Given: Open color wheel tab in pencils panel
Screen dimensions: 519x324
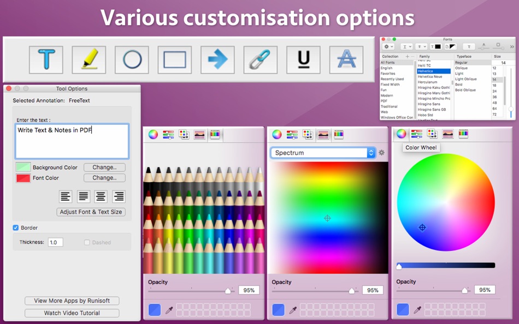Looking at the screenshot, I should (x=153, y=134).
